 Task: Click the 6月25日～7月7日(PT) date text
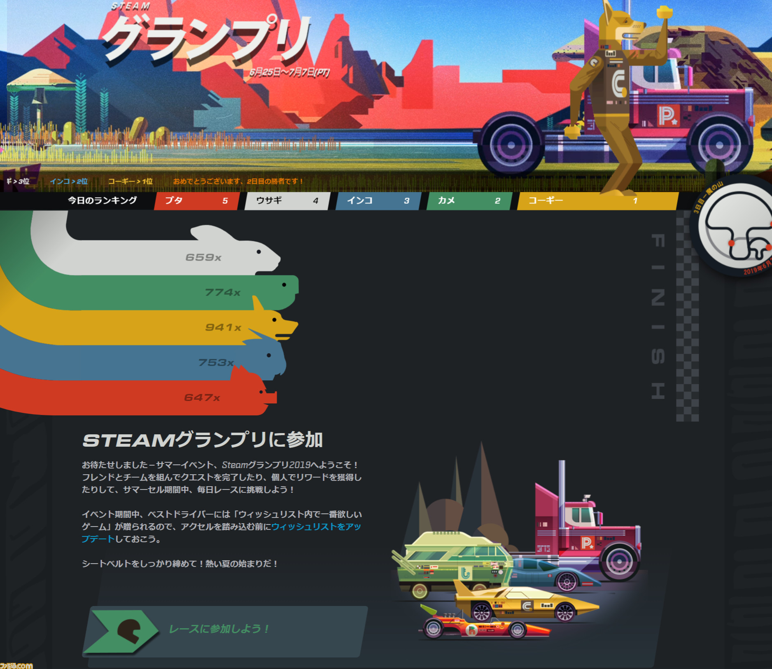tap(289, 73)
